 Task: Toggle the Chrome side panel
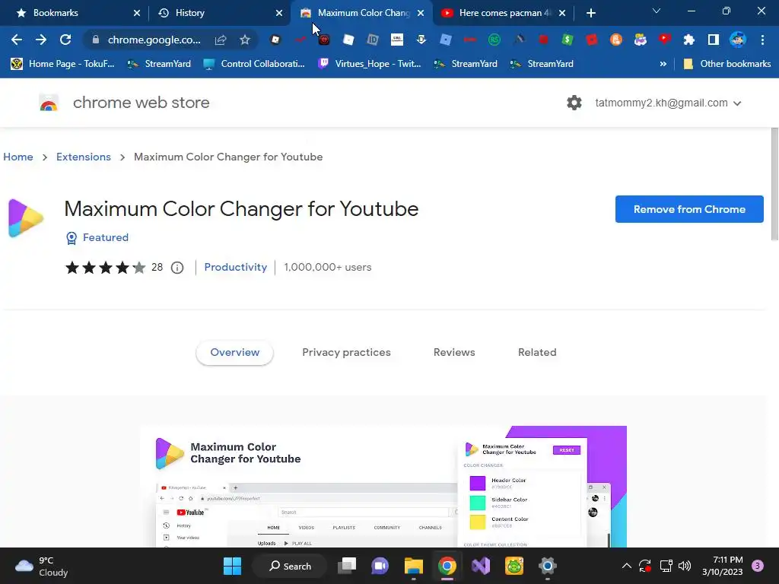[x=714, y=40]
